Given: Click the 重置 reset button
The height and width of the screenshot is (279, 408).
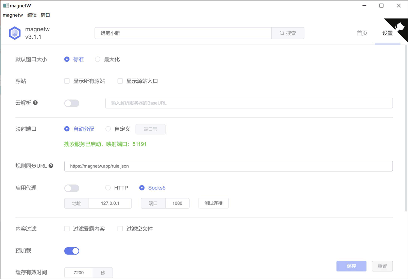Looking at the screenshot, I should (x=382, y=266).
